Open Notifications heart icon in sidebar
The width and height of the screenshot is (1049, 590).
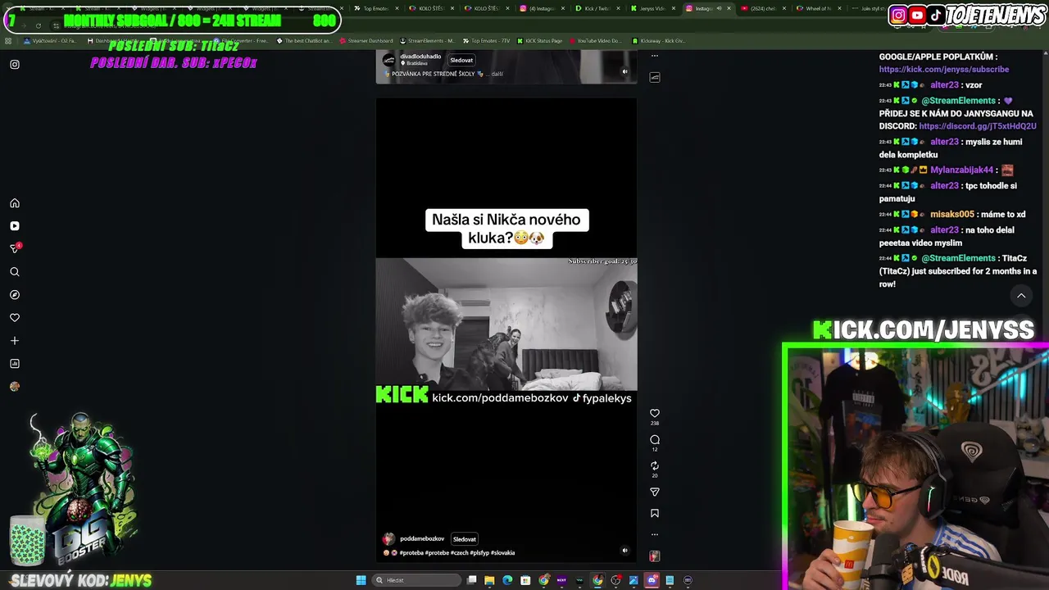click(14, 318)
